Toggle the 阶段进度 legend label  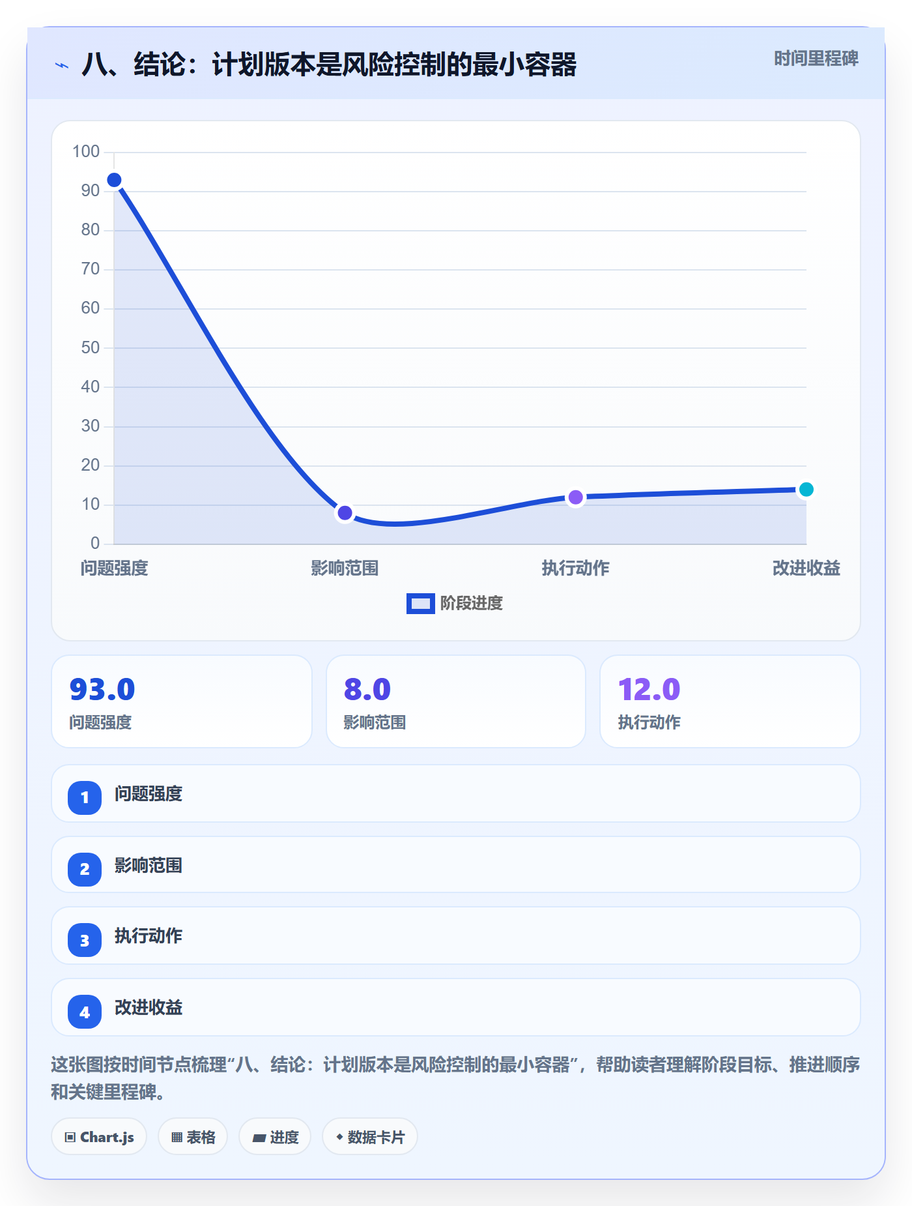click(472, 604)
